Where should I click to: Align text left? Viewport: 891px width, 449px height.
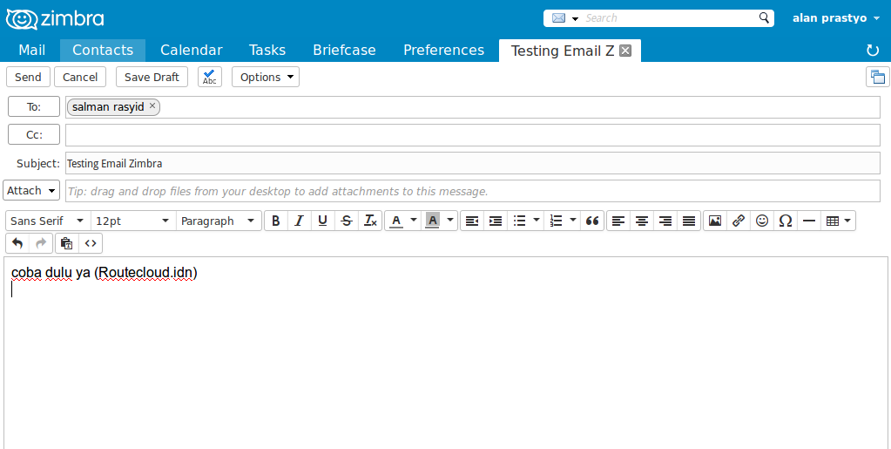pos(618,221)
